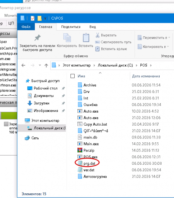Switch to the Главная ribbon tab
174x198 pixels.
pyautogui.click(x=46, y=27)
